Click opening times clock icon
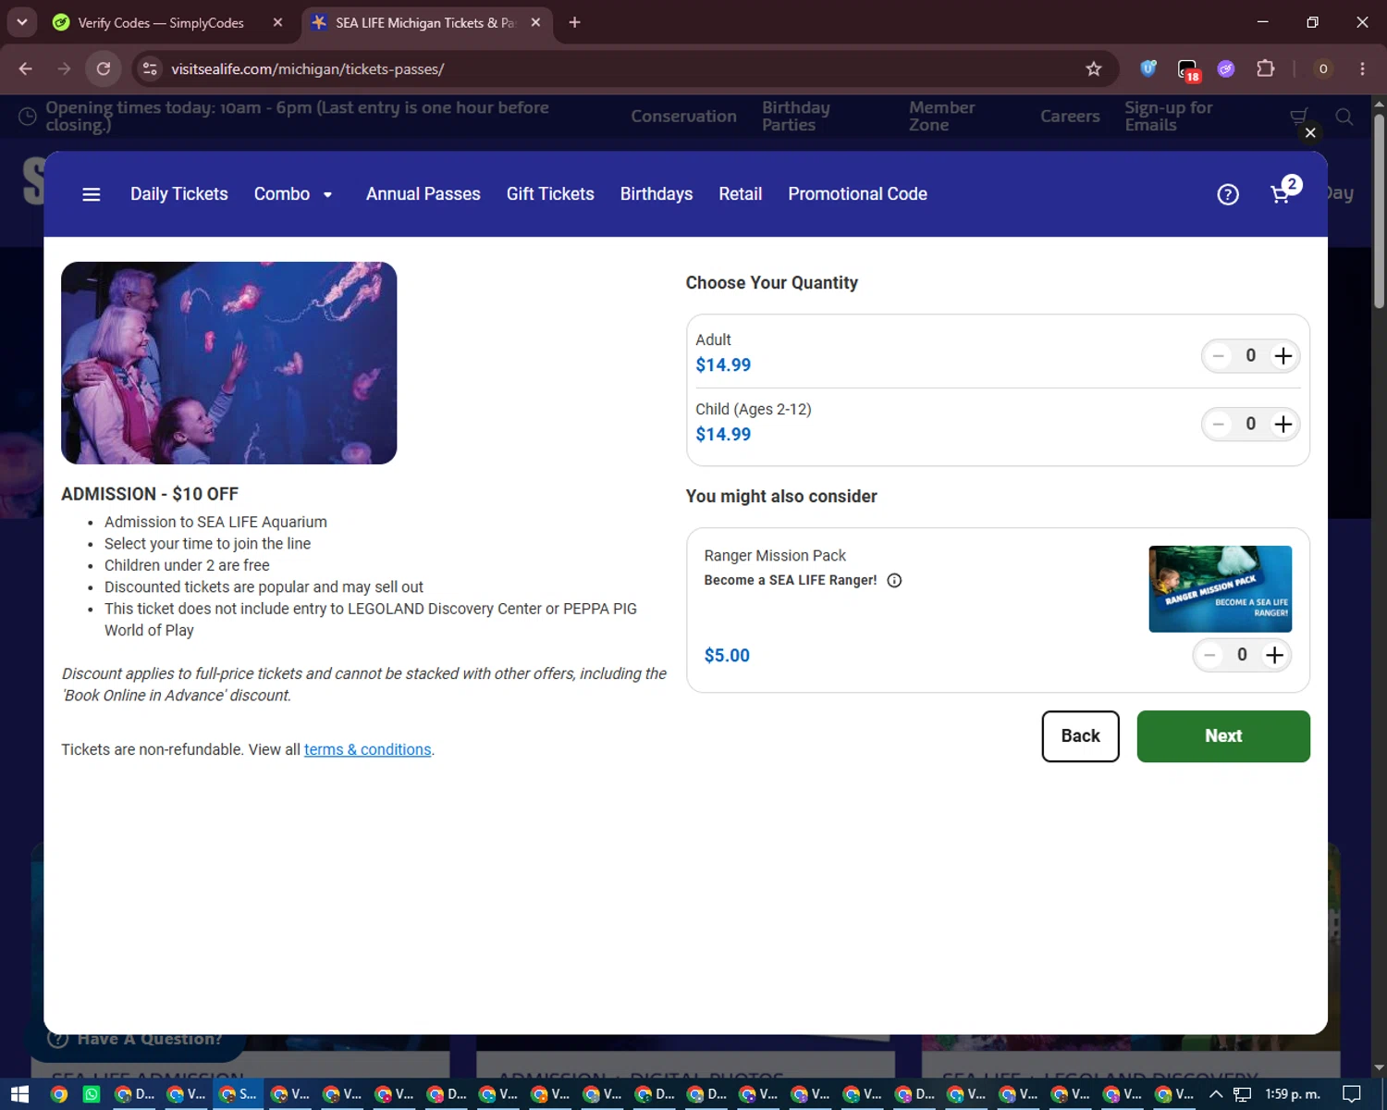 [x=28, y=117]
